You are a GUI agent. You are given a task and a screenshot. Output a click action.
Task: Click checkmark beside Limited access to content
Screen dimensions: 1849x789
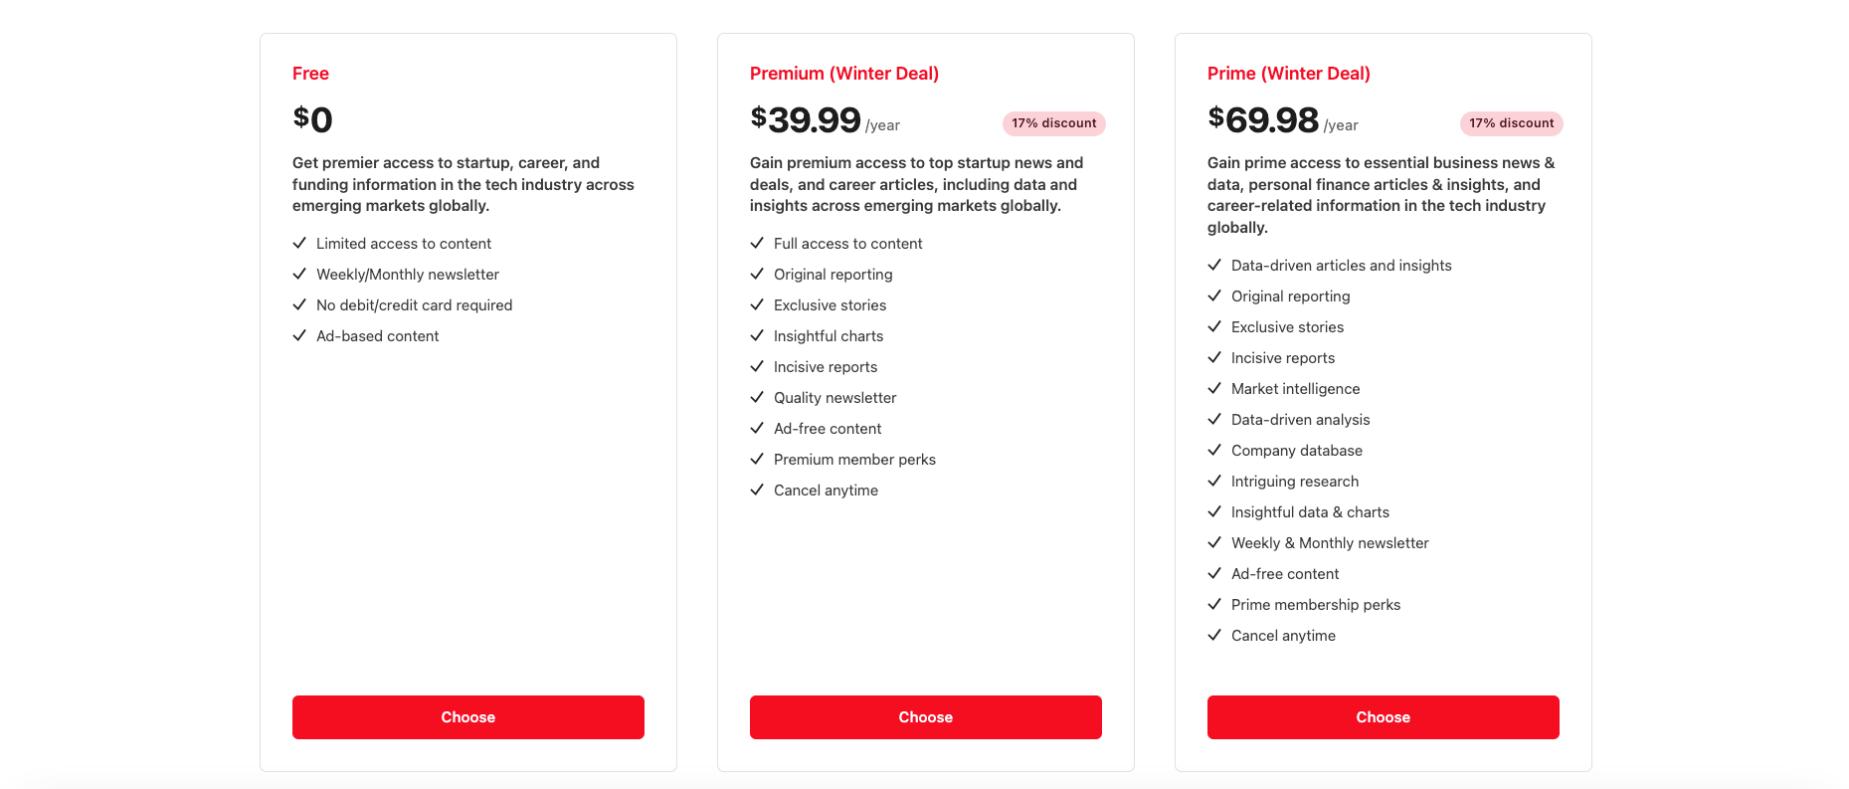coord(299,243)
